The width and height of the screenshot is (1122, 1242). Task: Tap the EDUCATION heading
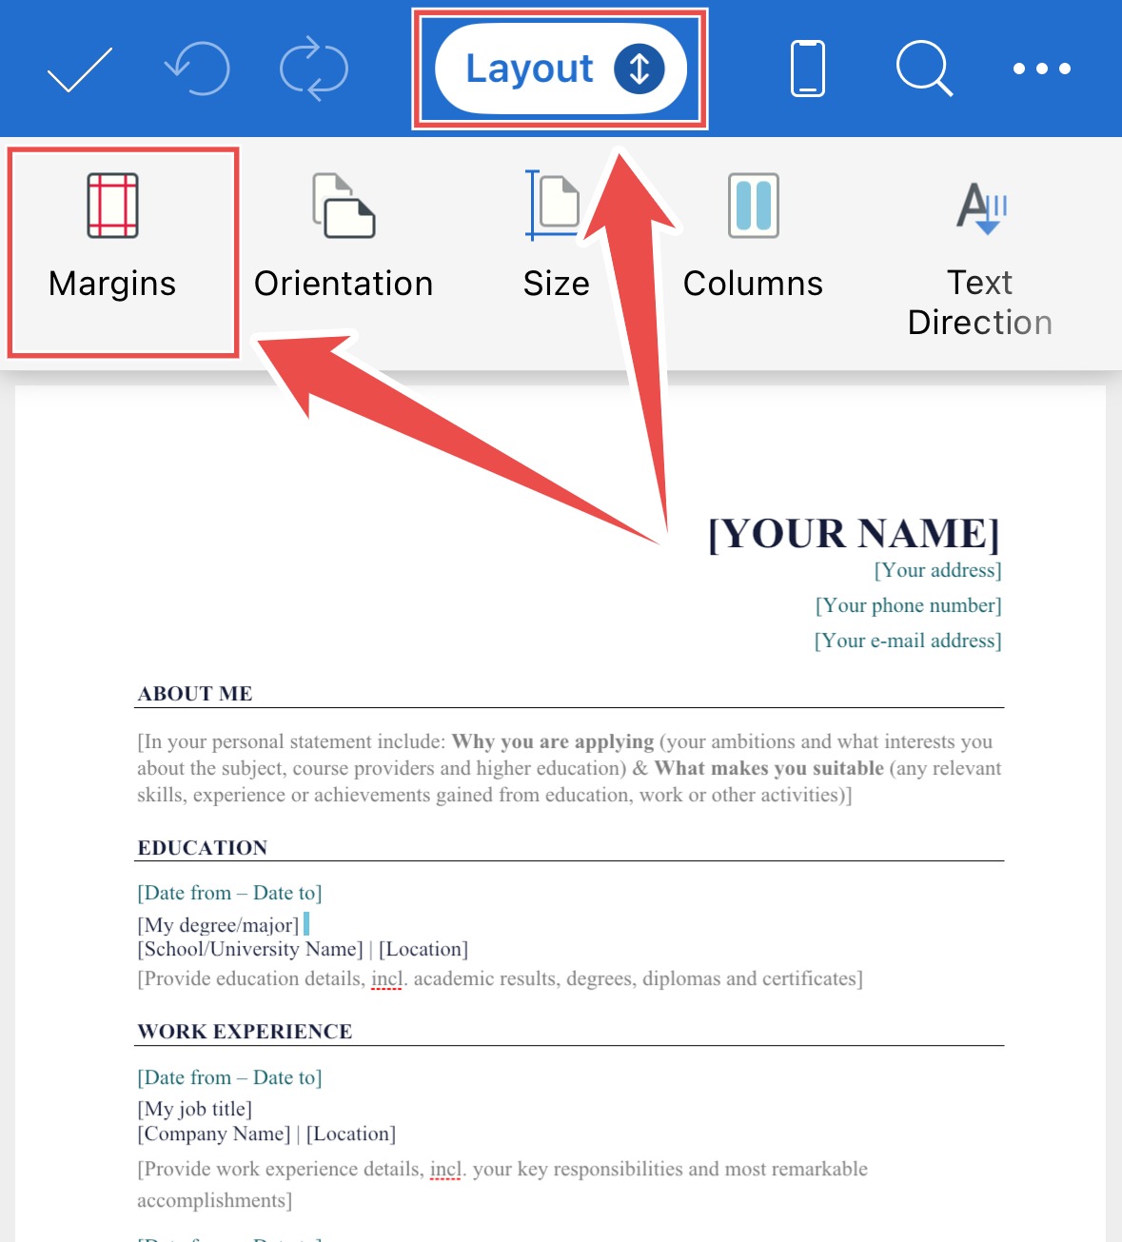[x=203, y=848]
